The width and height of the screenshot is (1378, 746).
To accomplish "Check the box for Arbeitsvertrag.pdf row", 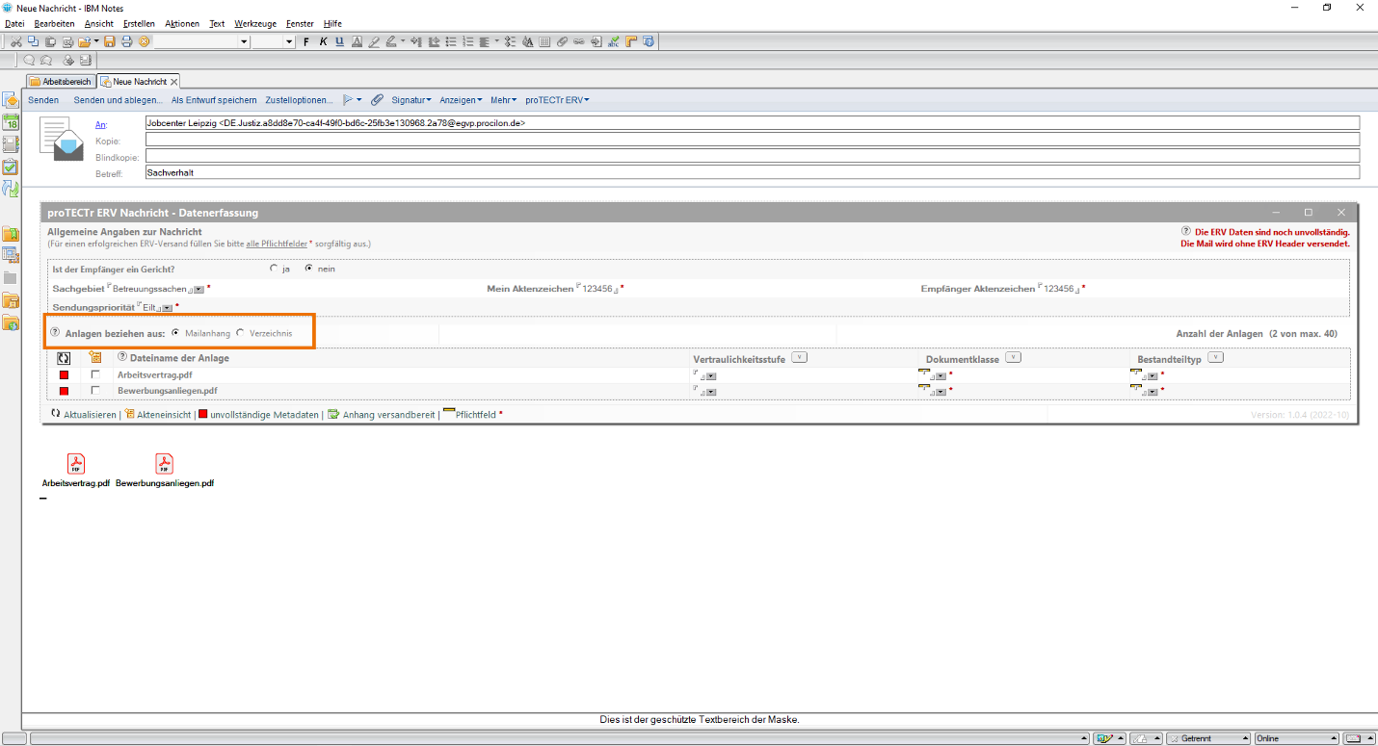I will click(95, 374).
